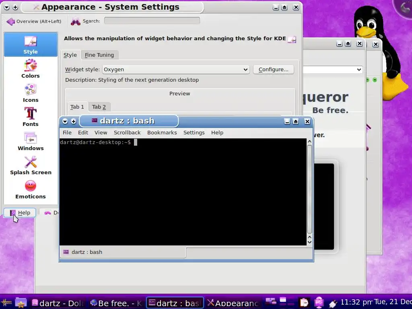Open the clipboard Klipper tray icon
412x309 pixels.
304,303
